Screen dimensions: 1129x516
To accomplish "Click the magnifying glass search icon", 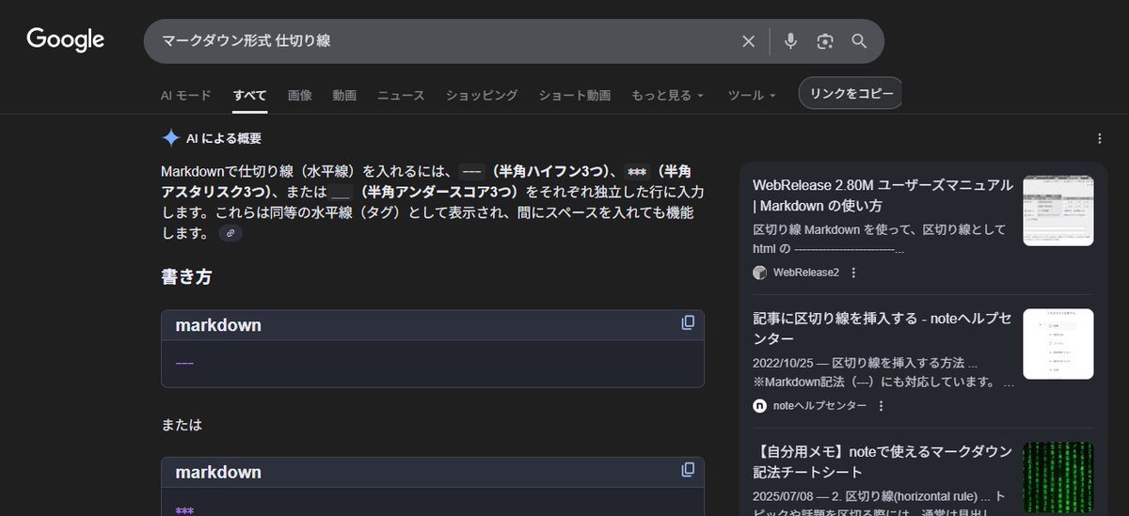I will tap(859, 41).
